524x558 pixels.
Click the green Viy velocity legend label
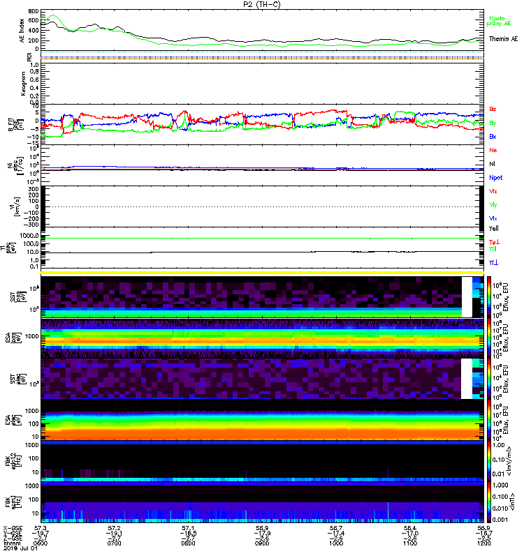click(x=493, y=205)
